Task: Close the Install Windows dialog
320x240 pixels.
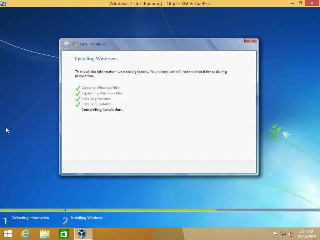Action: (251, 41)
